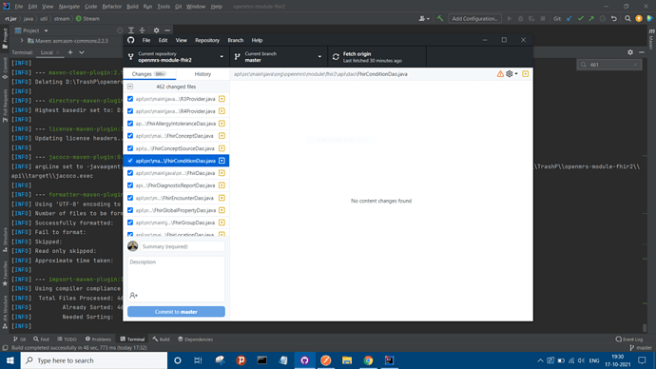Click Task View icon on the taskbar

198,360
